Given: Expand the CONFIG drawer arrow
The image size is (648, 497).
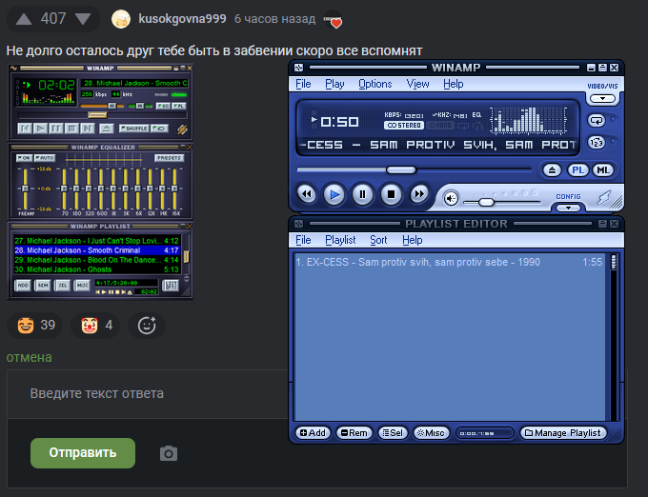Looking at the screenshot, I should point(568,208).
